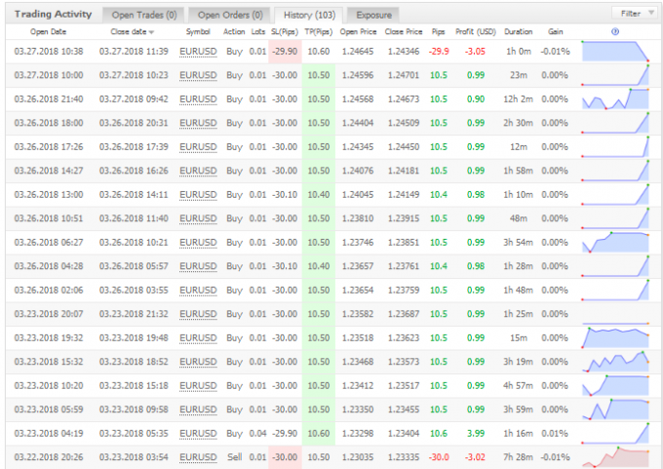Click the Trading Activity heading
663x469 pixels.
[x=54, y=15]
